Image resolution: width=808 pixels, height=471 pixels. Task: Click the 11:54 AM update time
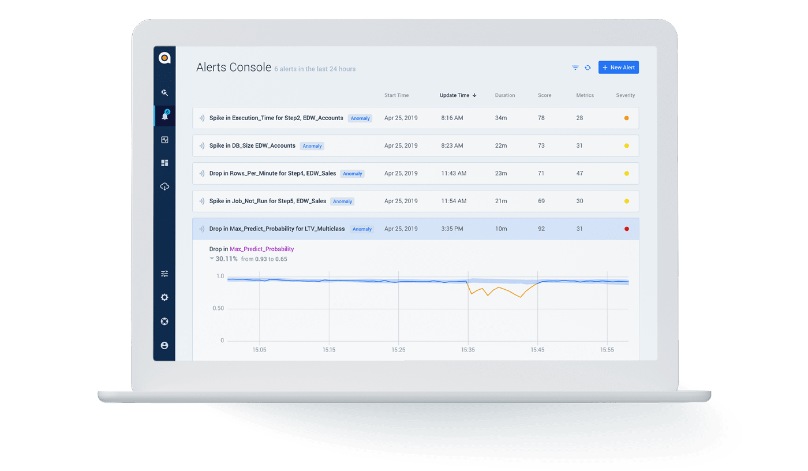click(454, 201)
